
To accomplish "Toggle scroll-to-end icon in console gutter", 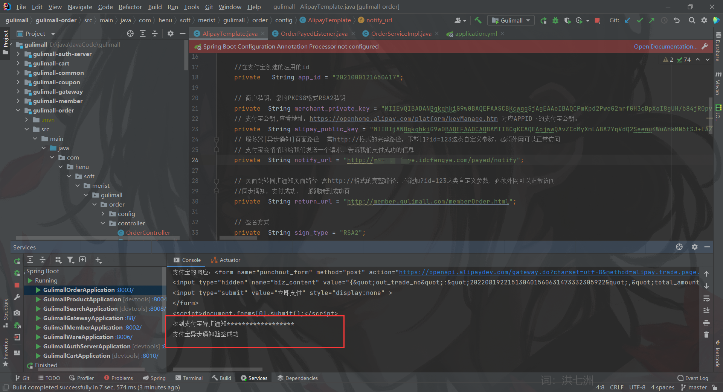I will pos(706,310).
